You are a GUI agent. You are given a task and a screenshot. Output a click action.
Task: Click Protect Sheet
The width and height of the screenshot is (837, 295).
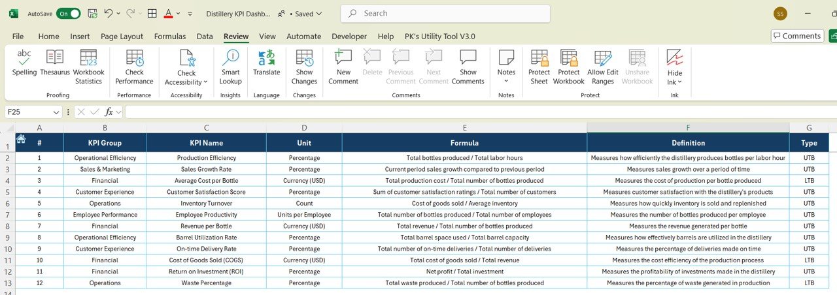click(x=539, y=67)
